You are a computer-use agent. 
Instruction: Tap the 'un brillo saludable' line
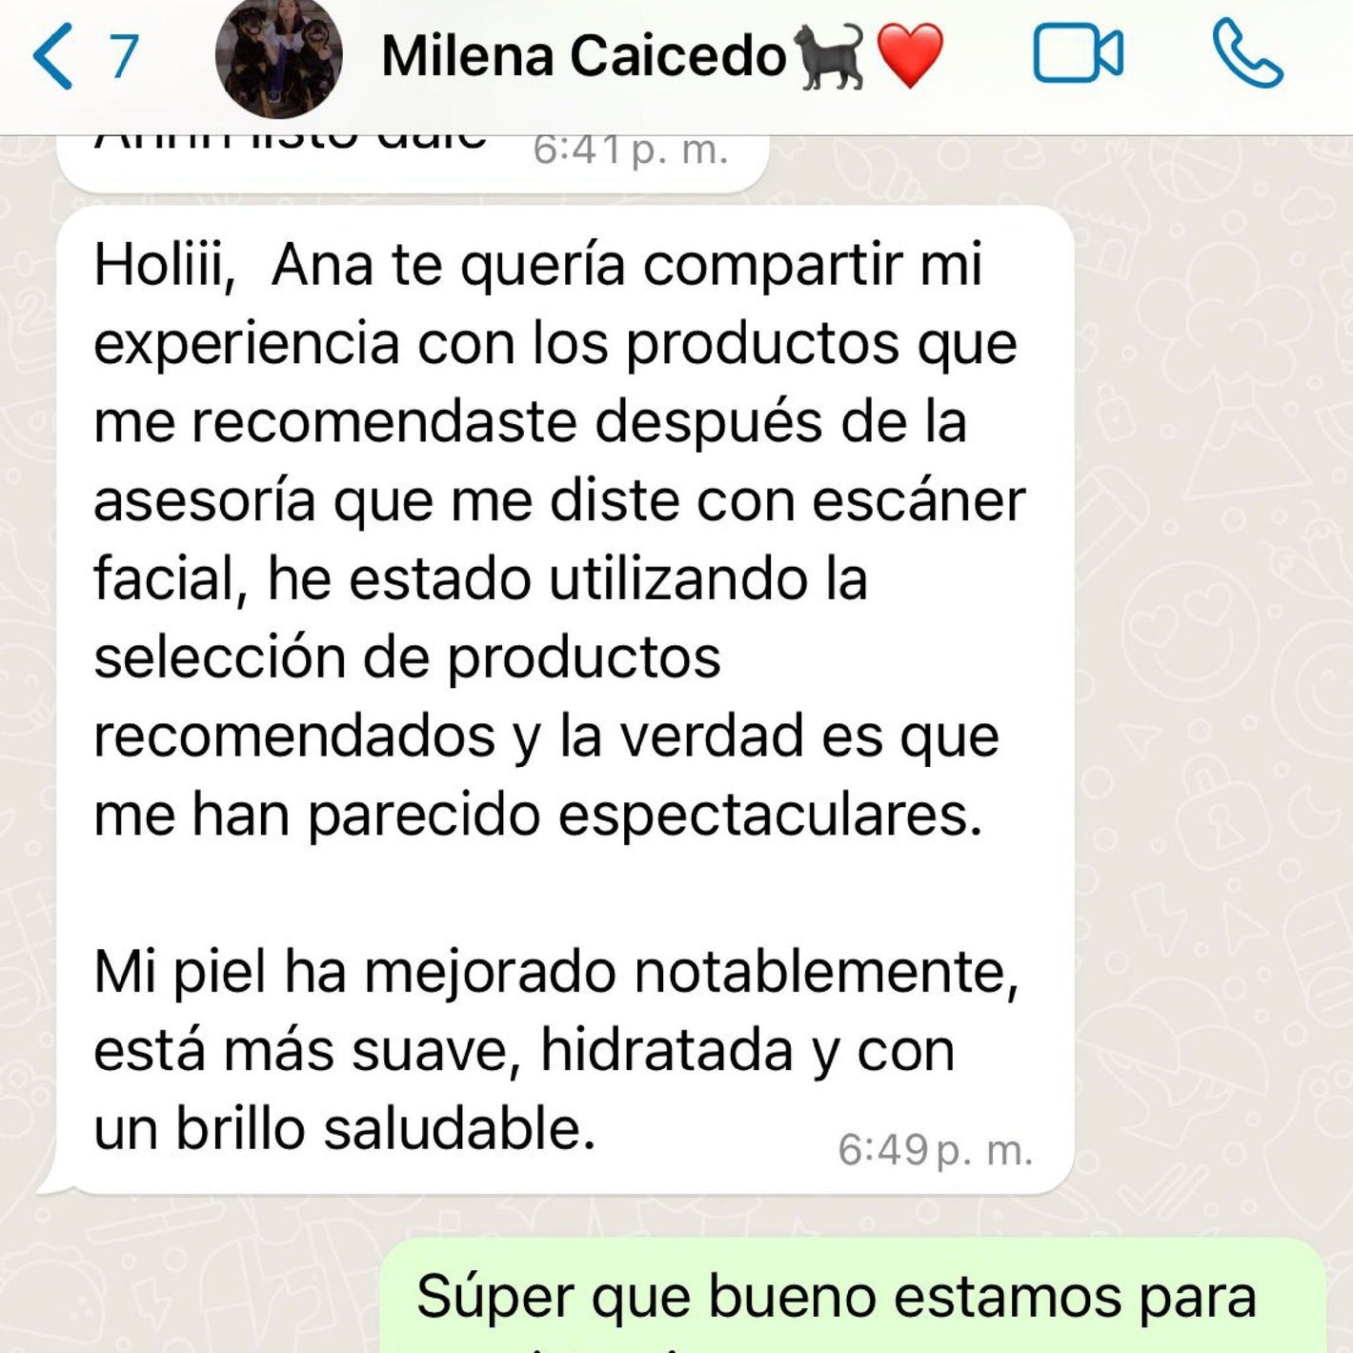click(344, 1129)
